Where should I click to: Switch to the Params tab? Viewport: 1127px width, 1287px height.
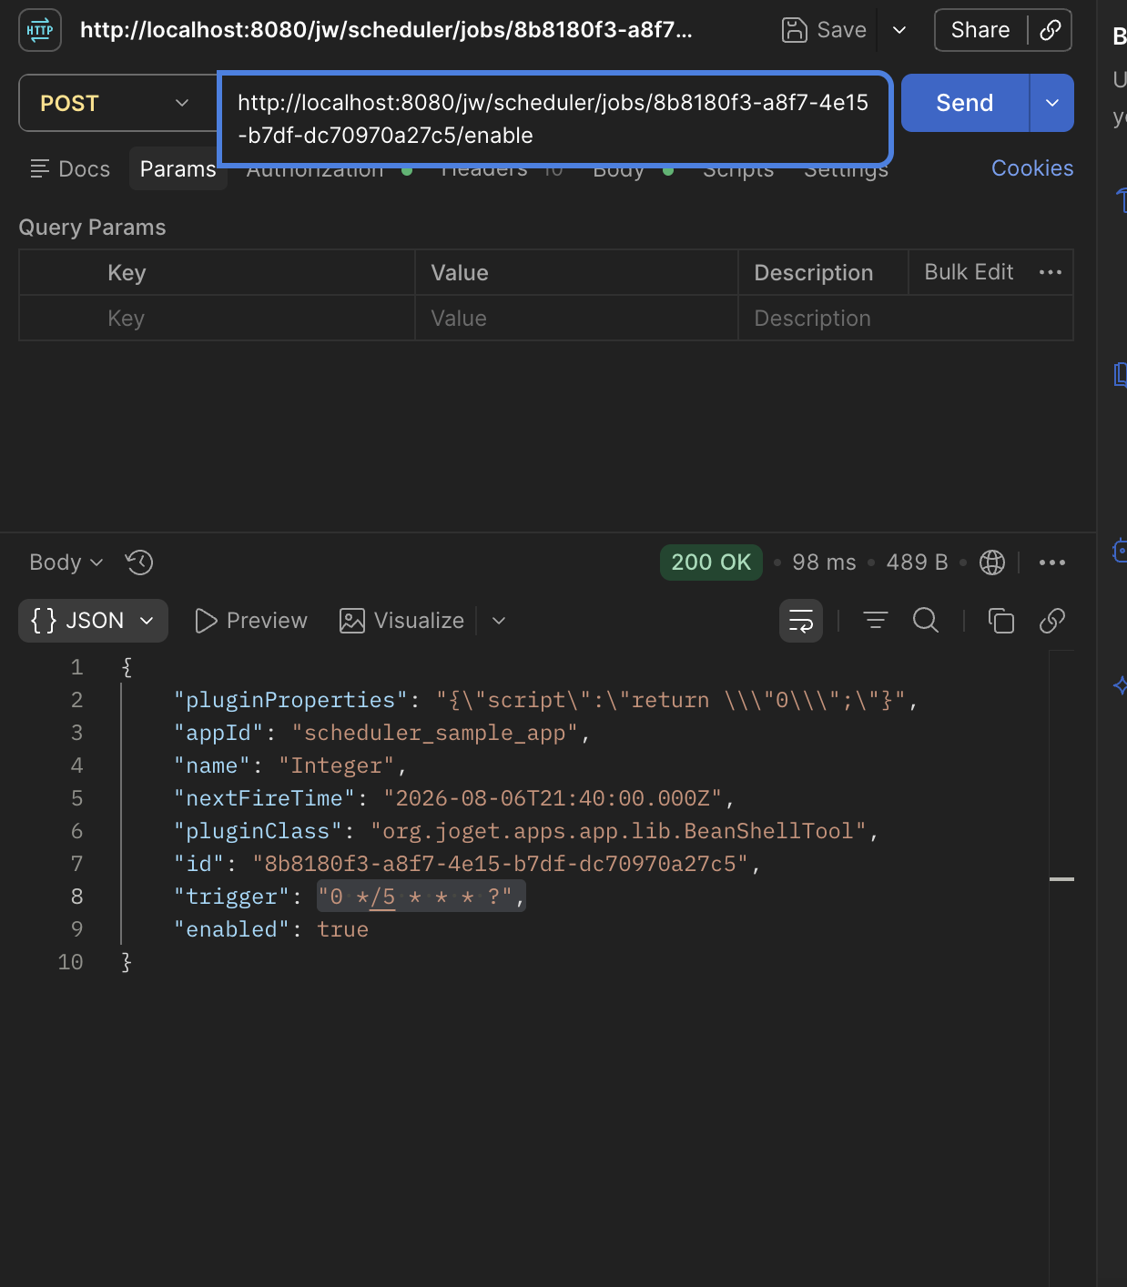(178, 169)
